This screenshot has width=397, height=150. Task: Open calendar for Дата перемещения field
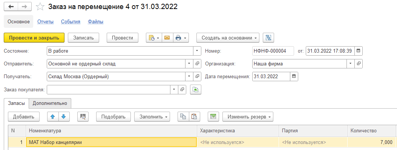tap(294, 77)
